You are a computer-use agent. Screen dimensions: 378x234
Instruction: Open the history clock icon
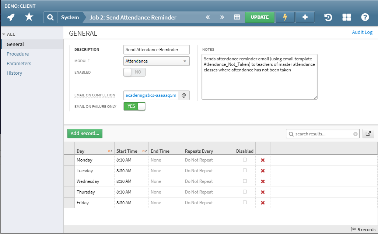point(328,17)
